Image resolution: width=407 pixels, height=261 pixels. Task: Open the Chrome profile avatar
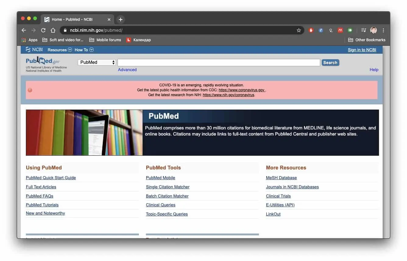coord(373,30)
